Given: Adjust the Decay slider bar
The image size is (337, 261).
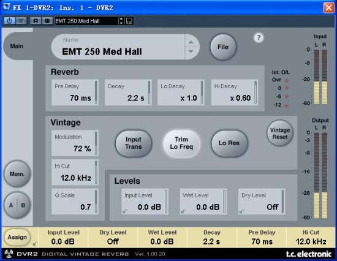Looking at the screenshot, I should click(149, 93).
